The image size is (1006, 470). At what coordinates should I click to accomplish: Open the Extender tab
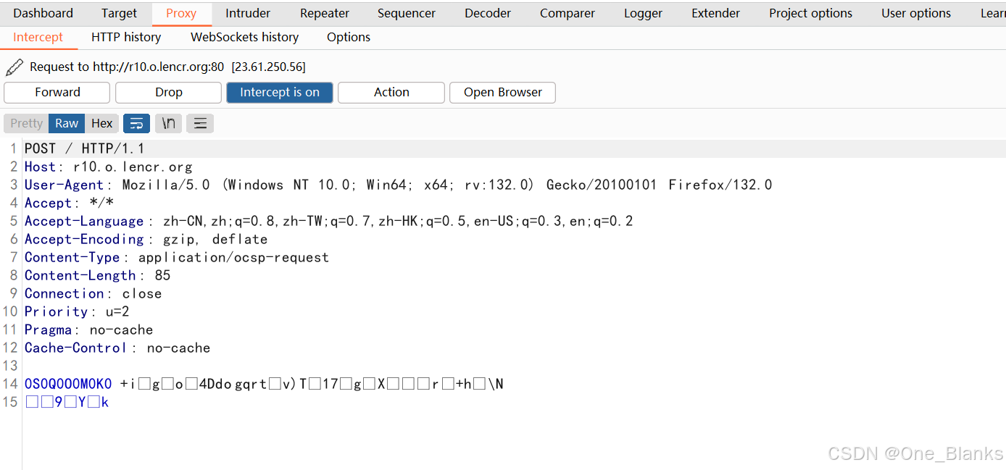pos(716,13)
